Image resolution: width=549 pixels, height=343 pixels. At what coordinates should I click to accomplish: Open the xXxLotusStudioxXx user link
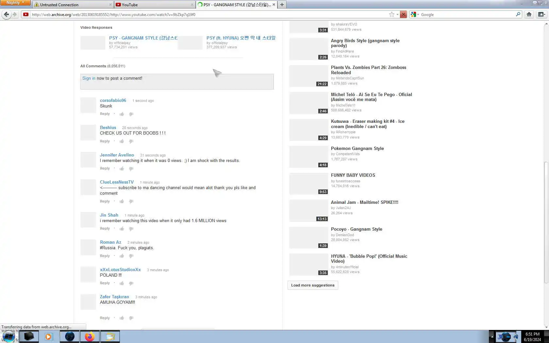point(120,269)
